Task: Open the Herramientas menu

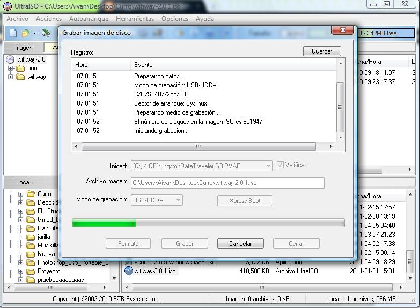Action: [135, 19]
